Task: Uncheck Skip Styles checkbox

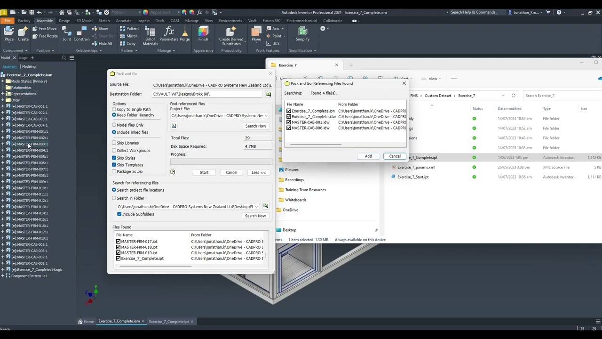Action: (x=114, y=158)
